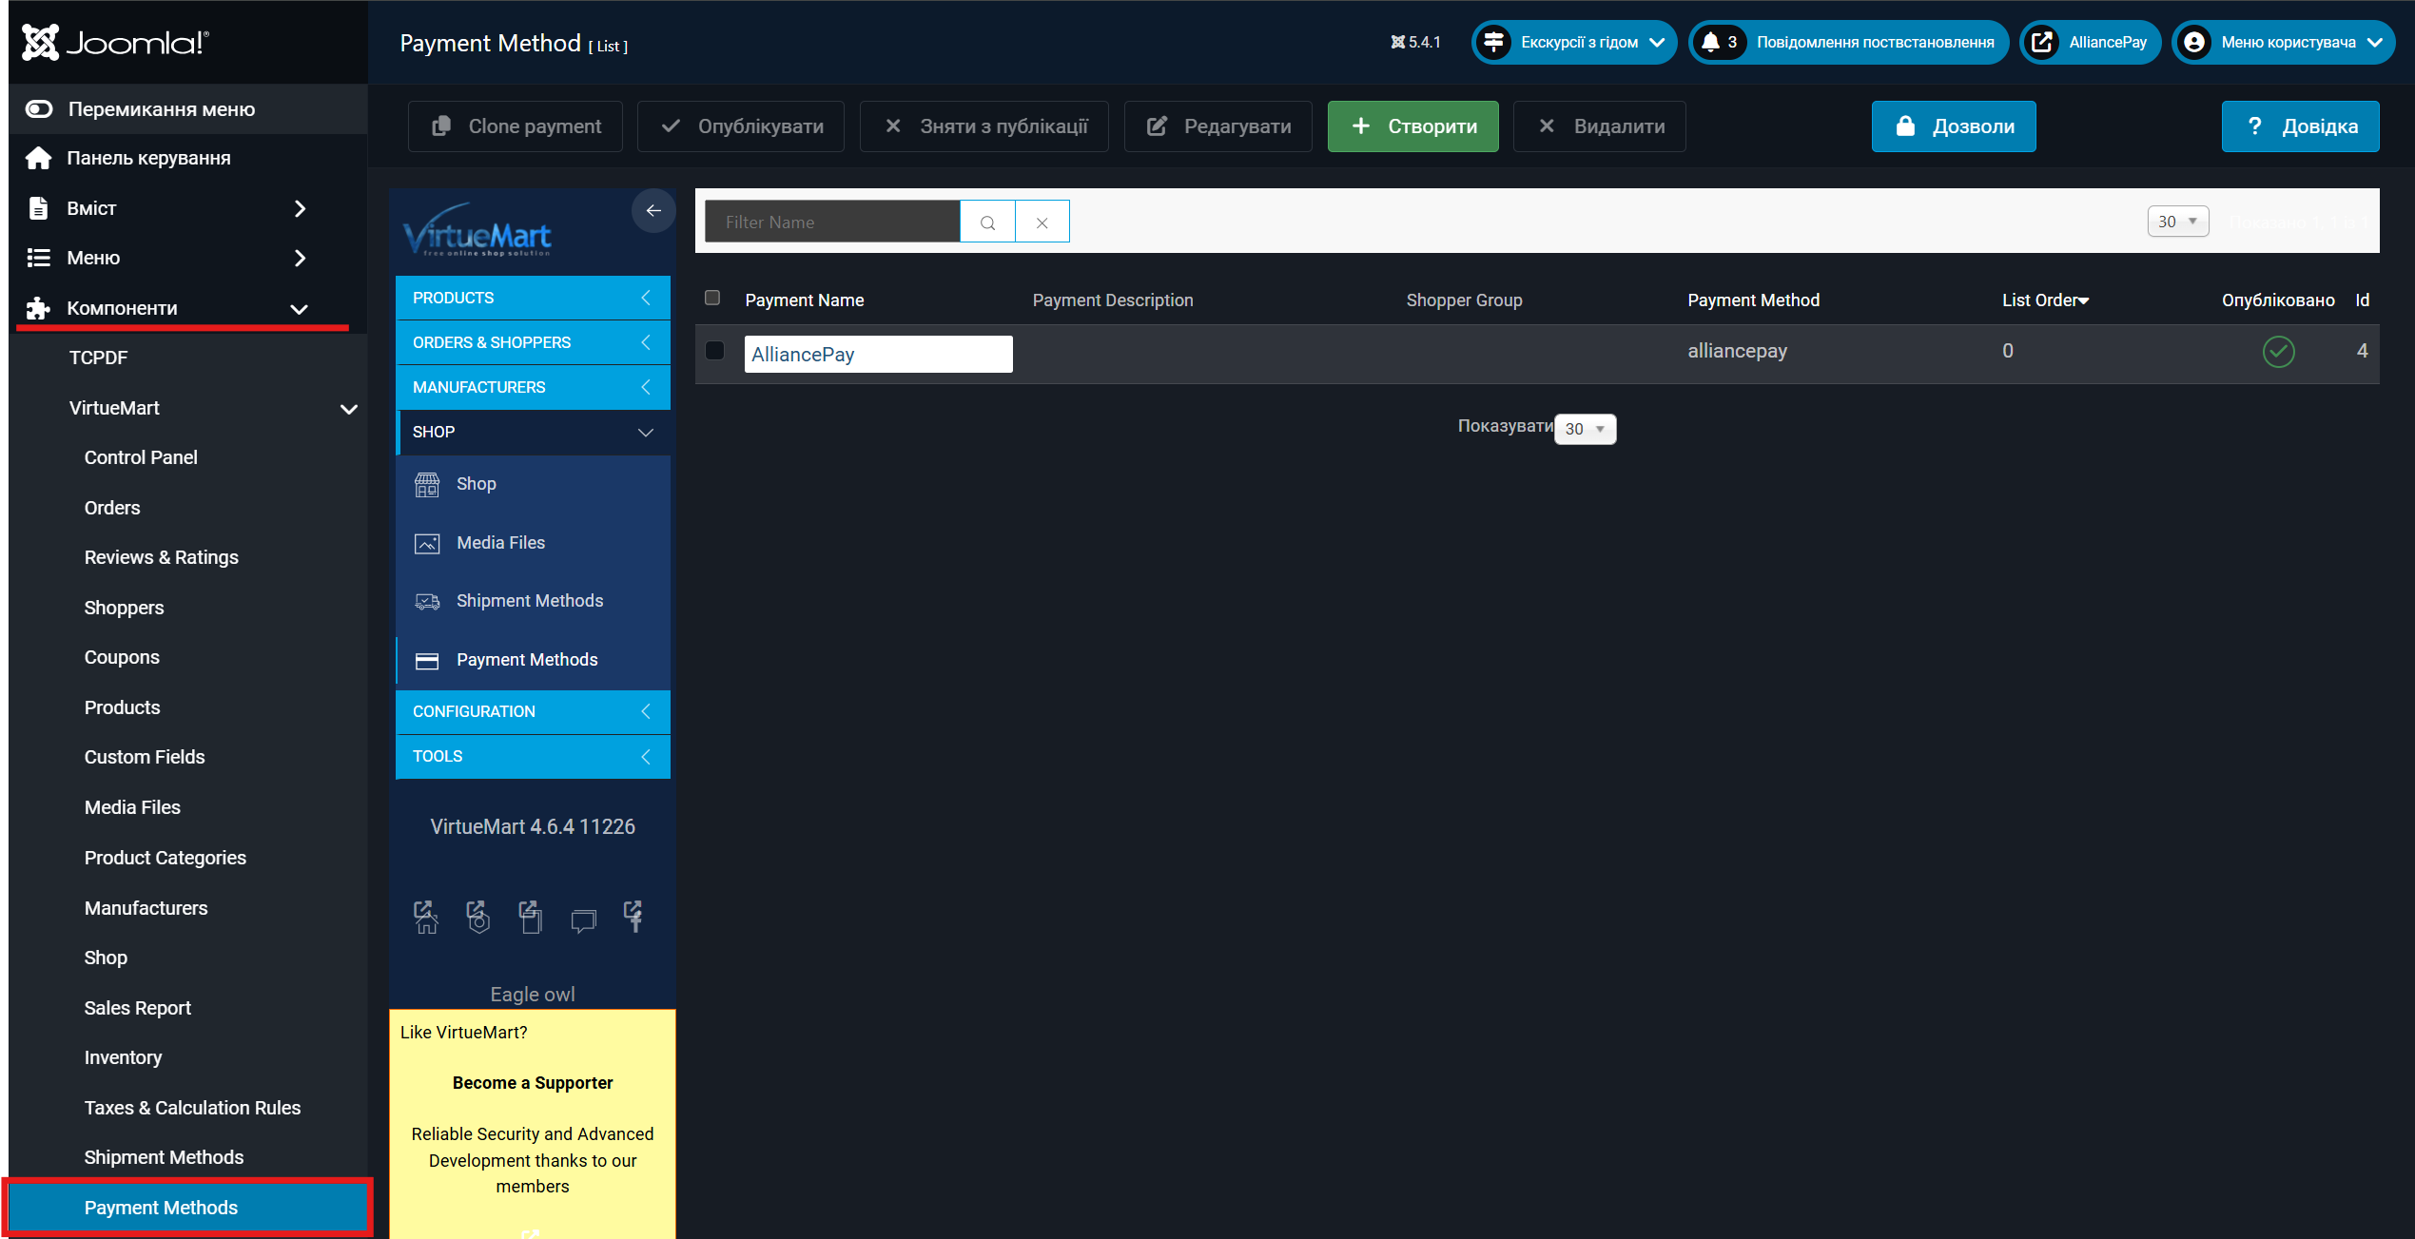Open the Facebook link icon in VirtueMart panel
Viewport: 2415px width, 1239px height.
click(633, 917)
